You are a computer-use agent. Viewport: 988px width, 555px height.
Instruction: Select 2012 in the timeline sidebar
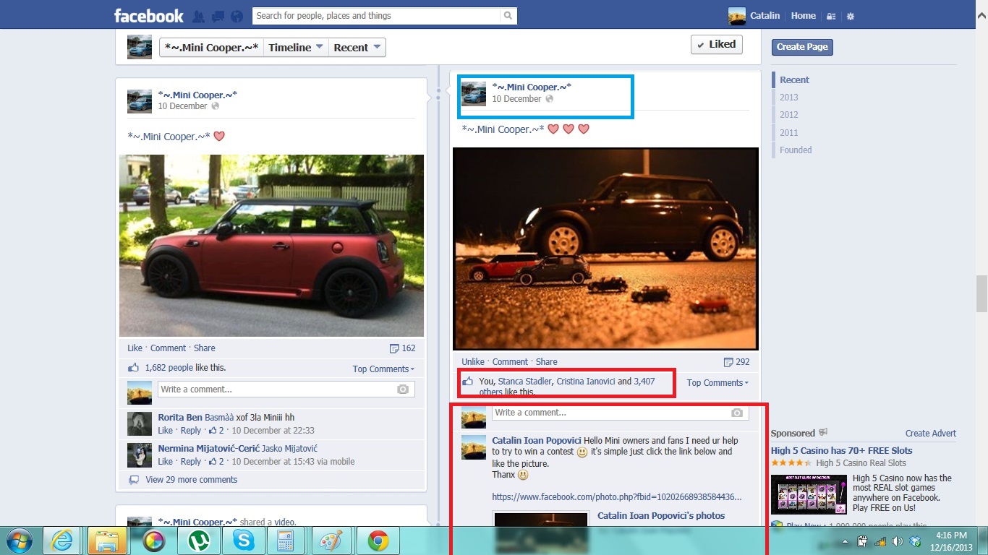[x=789, y=115]
